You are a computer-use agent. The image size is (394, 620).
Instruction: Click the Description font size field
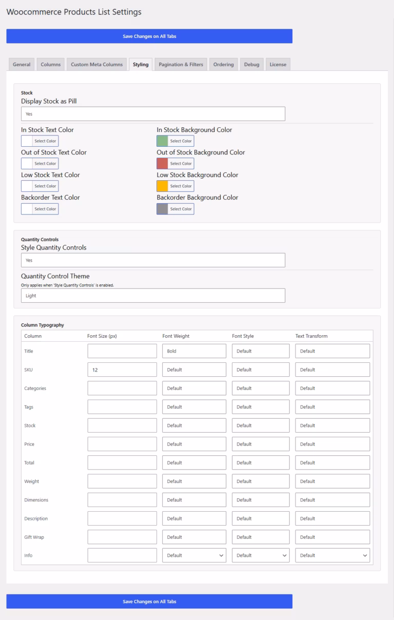pyautogui.click(x=122, y=518)
